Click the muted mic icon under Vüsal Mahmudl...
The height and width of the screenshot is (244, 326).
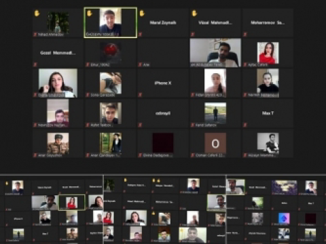[193, 35]
